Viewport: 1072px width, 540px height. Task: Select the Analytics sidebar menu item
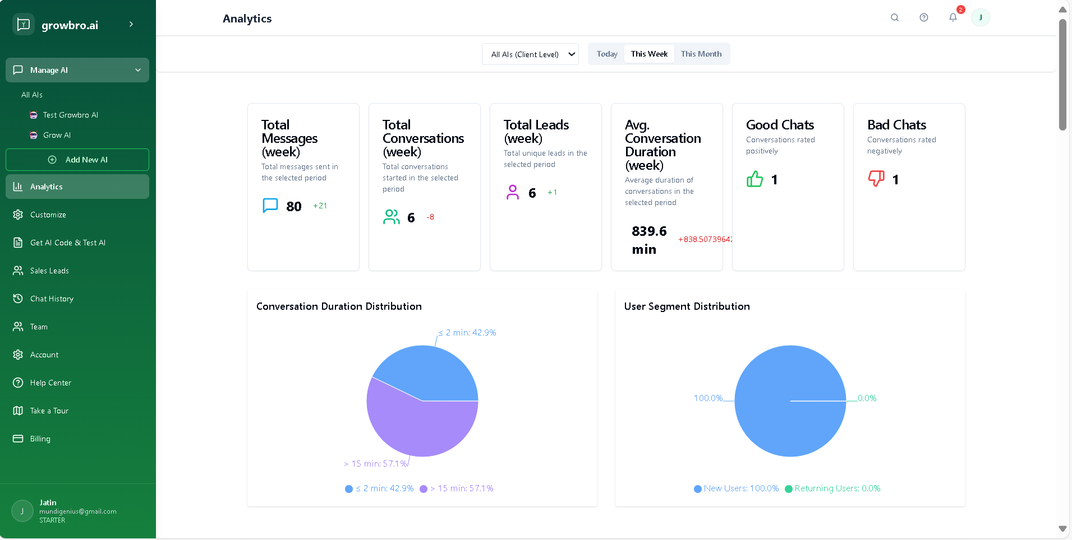(47, 187)
